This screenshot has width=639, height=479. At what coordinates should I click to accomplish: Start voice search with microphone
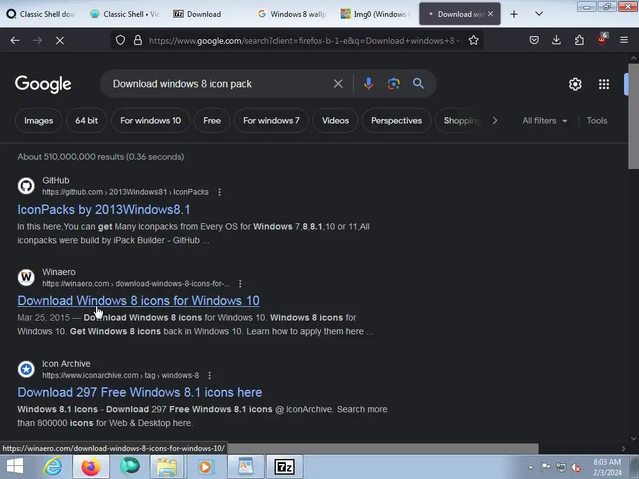click(368, 84)
